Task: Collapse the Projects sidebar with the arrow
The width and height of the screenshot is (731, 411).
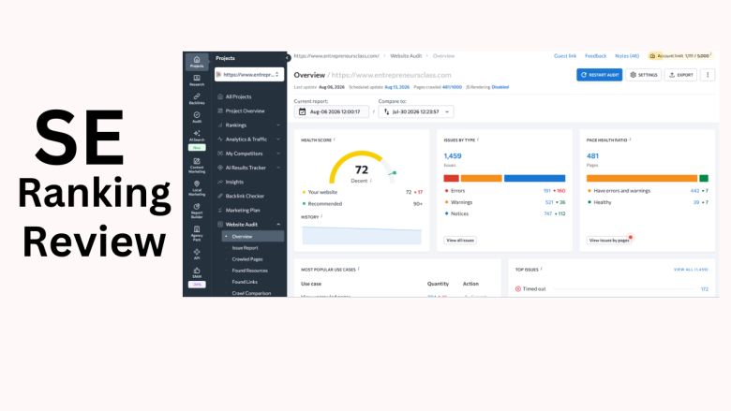Action: tap(288, 58)
